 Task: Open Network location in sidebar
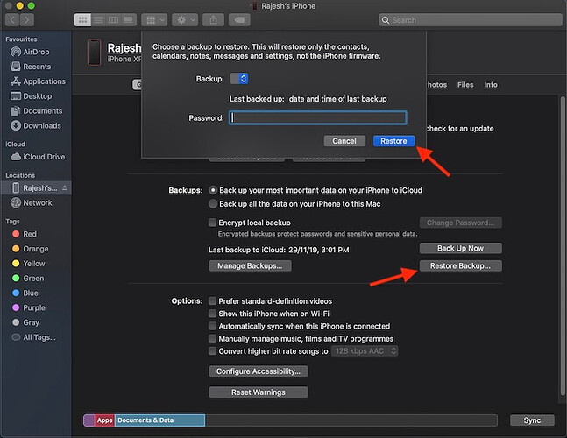coord(37,202)
